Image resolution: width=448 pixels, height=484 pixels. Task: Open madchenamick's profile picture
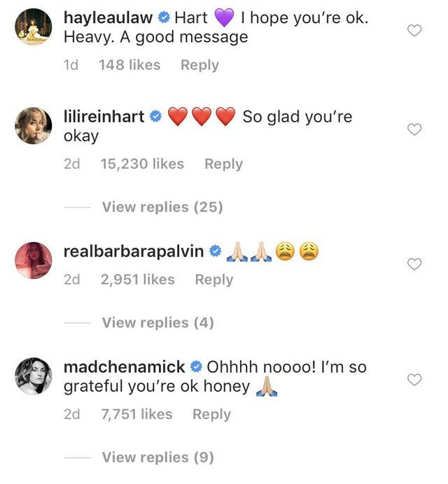pyautogui.click(x=33, y=376)
